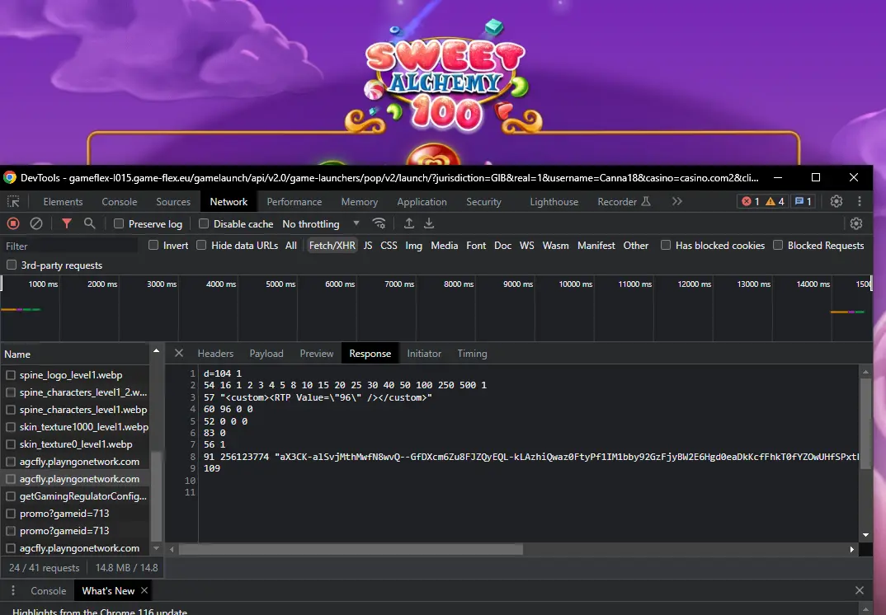Show the issues count badge
The height and width of the screenshot is (615, 886).
tap(803, 202)
